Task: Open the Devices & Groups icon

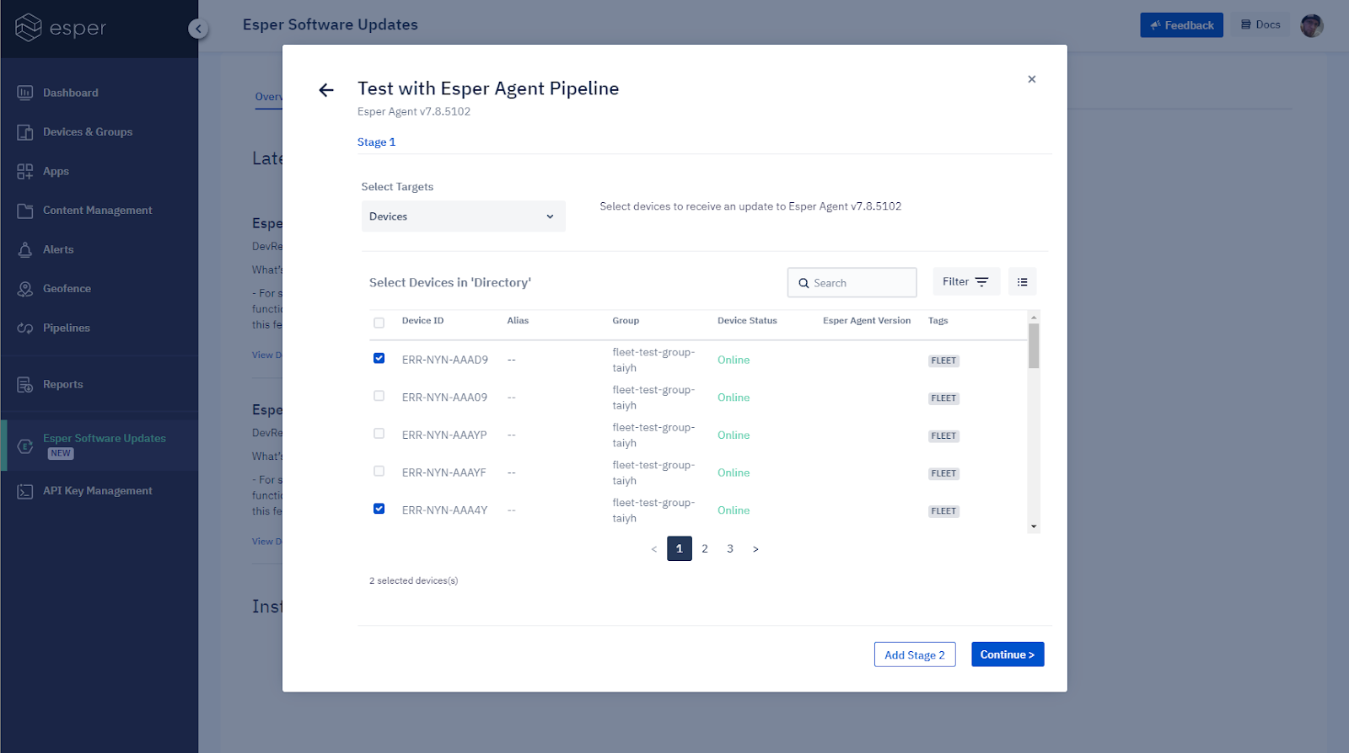Action: tap(25, 132)
